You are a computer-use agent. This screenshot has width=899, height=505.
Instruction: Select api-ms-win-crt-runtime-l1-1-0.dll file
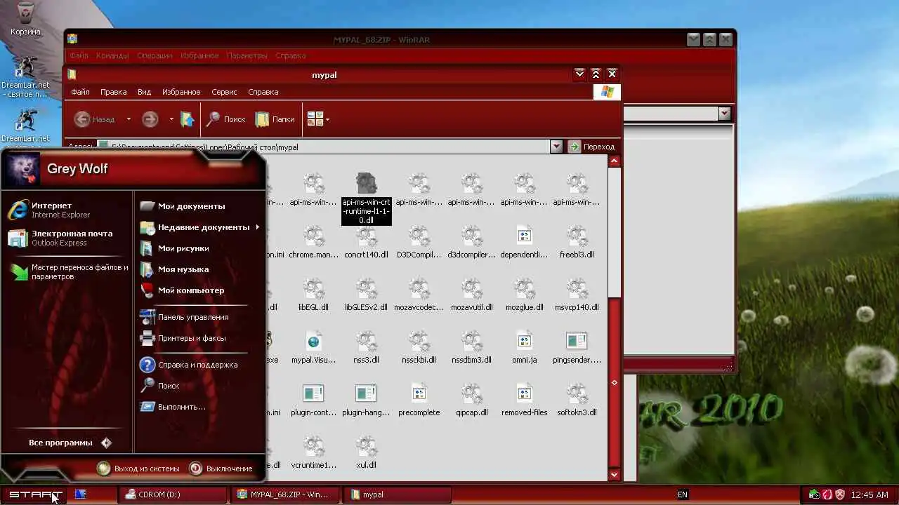pyautogui.click(x=366, y=199)
